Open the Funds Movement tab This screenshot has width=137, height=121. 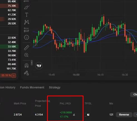pos(32,87)
